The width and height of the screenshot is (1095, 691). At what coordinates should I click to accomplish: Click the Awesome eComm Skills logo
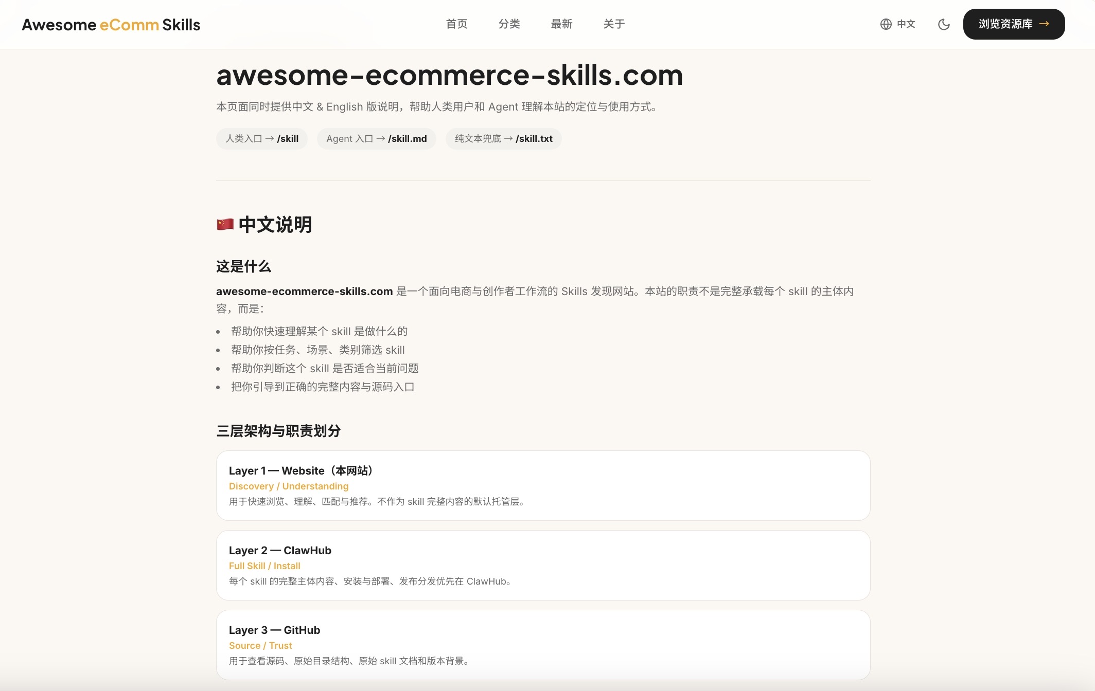click(111, 25)
